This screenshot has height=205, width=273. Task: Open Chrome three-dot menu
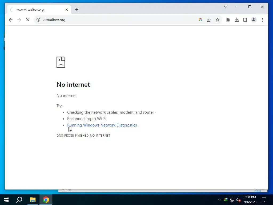tap(262, 20)
